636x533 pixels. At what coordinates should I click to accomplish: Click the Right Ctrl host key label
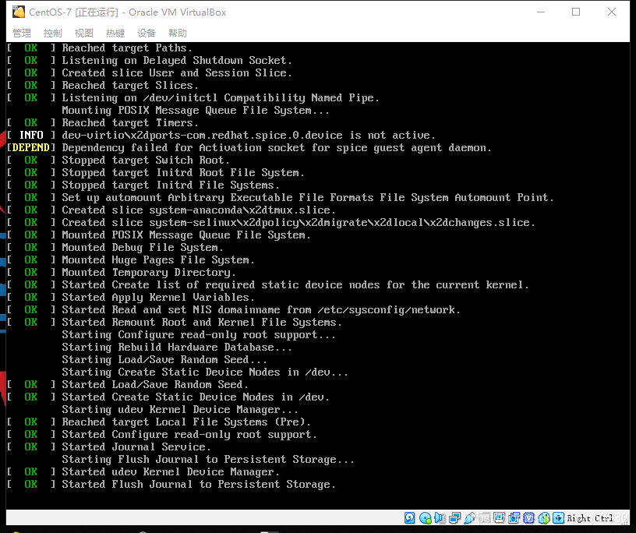(590, 518)
